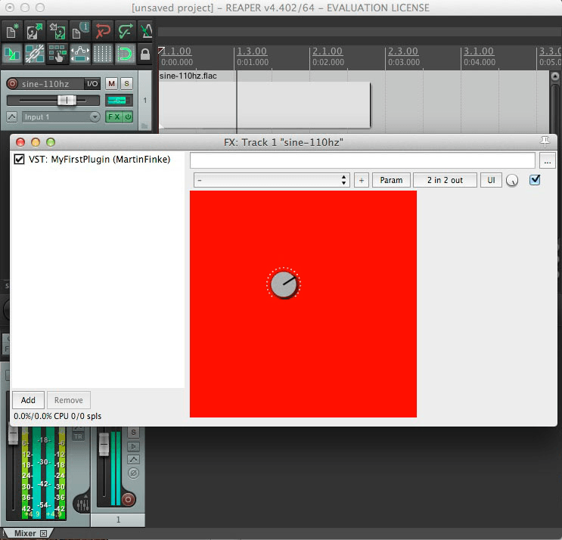Click track 1 mixer volume fader

point(104,444)
